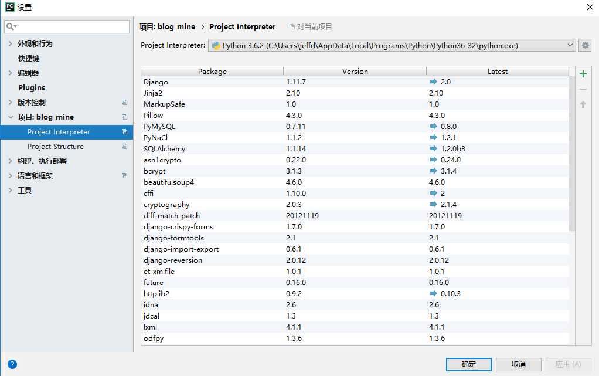Click the 取消 button

point(518,364)
